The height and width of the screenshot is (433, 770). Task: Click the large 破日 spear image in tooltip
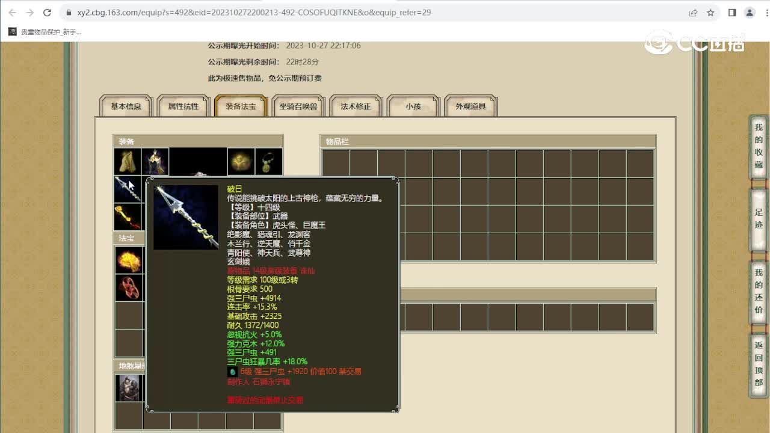186,216
